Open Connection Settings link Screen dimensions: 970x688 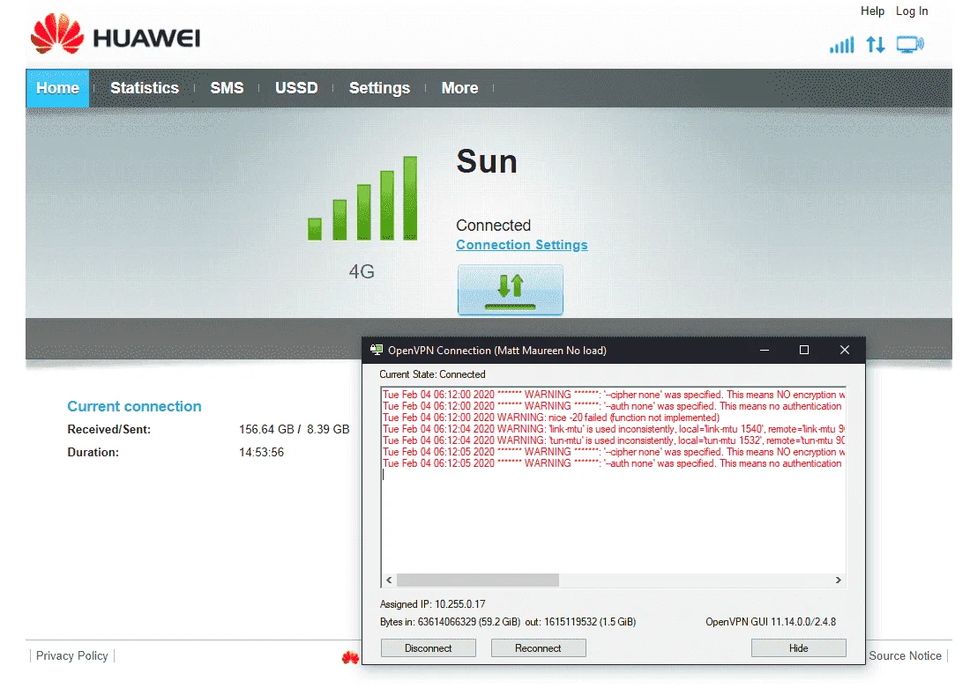coord(521,245)
